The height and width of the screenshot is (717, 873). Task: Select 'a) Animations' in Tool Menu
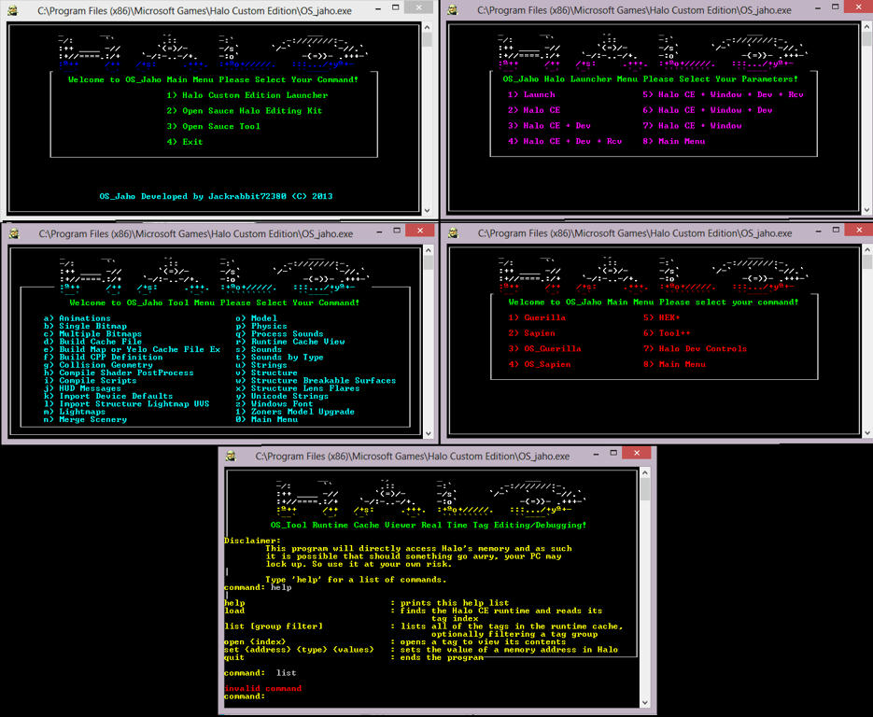tap(77, 318)
